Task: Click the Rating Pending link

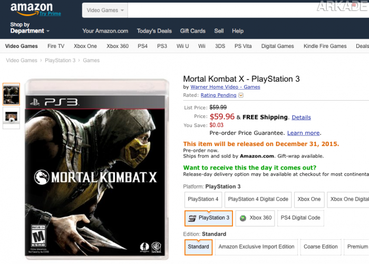Action: coord(218,95)
